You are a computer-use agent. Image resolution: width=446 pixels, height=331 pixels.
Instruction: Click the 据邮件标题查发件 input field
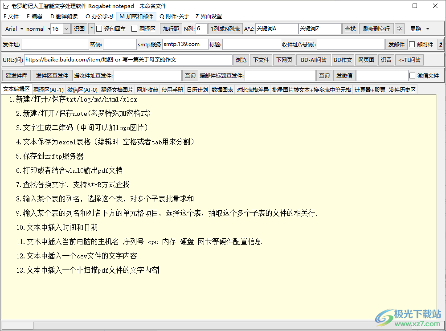point(280,75)
